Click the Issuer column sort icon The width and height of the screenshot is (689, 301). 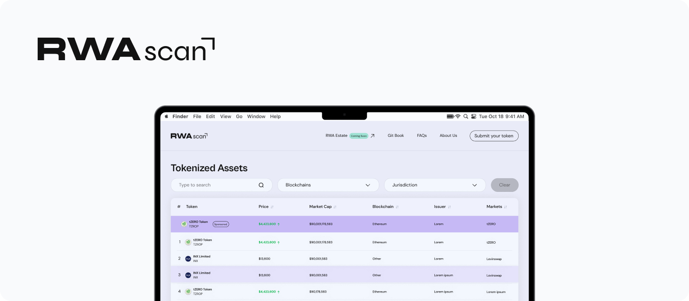449,207
